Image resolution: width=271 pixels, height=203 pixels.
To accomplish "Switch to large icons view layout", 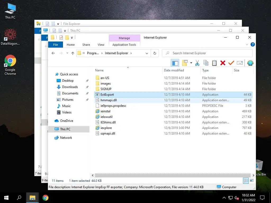I will [252, 181].
